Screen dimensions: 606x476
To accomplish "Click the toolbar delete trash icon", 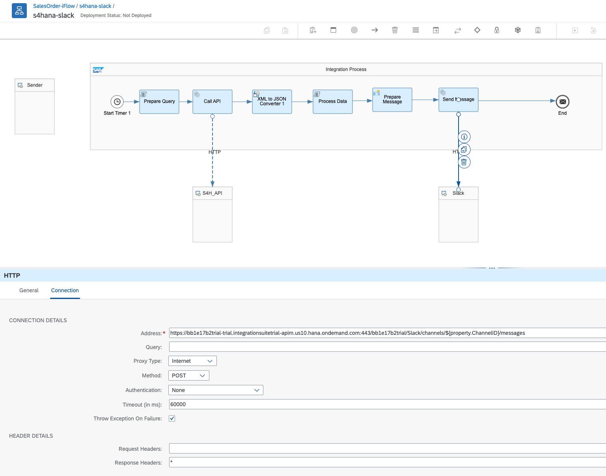I will (395, 30).
